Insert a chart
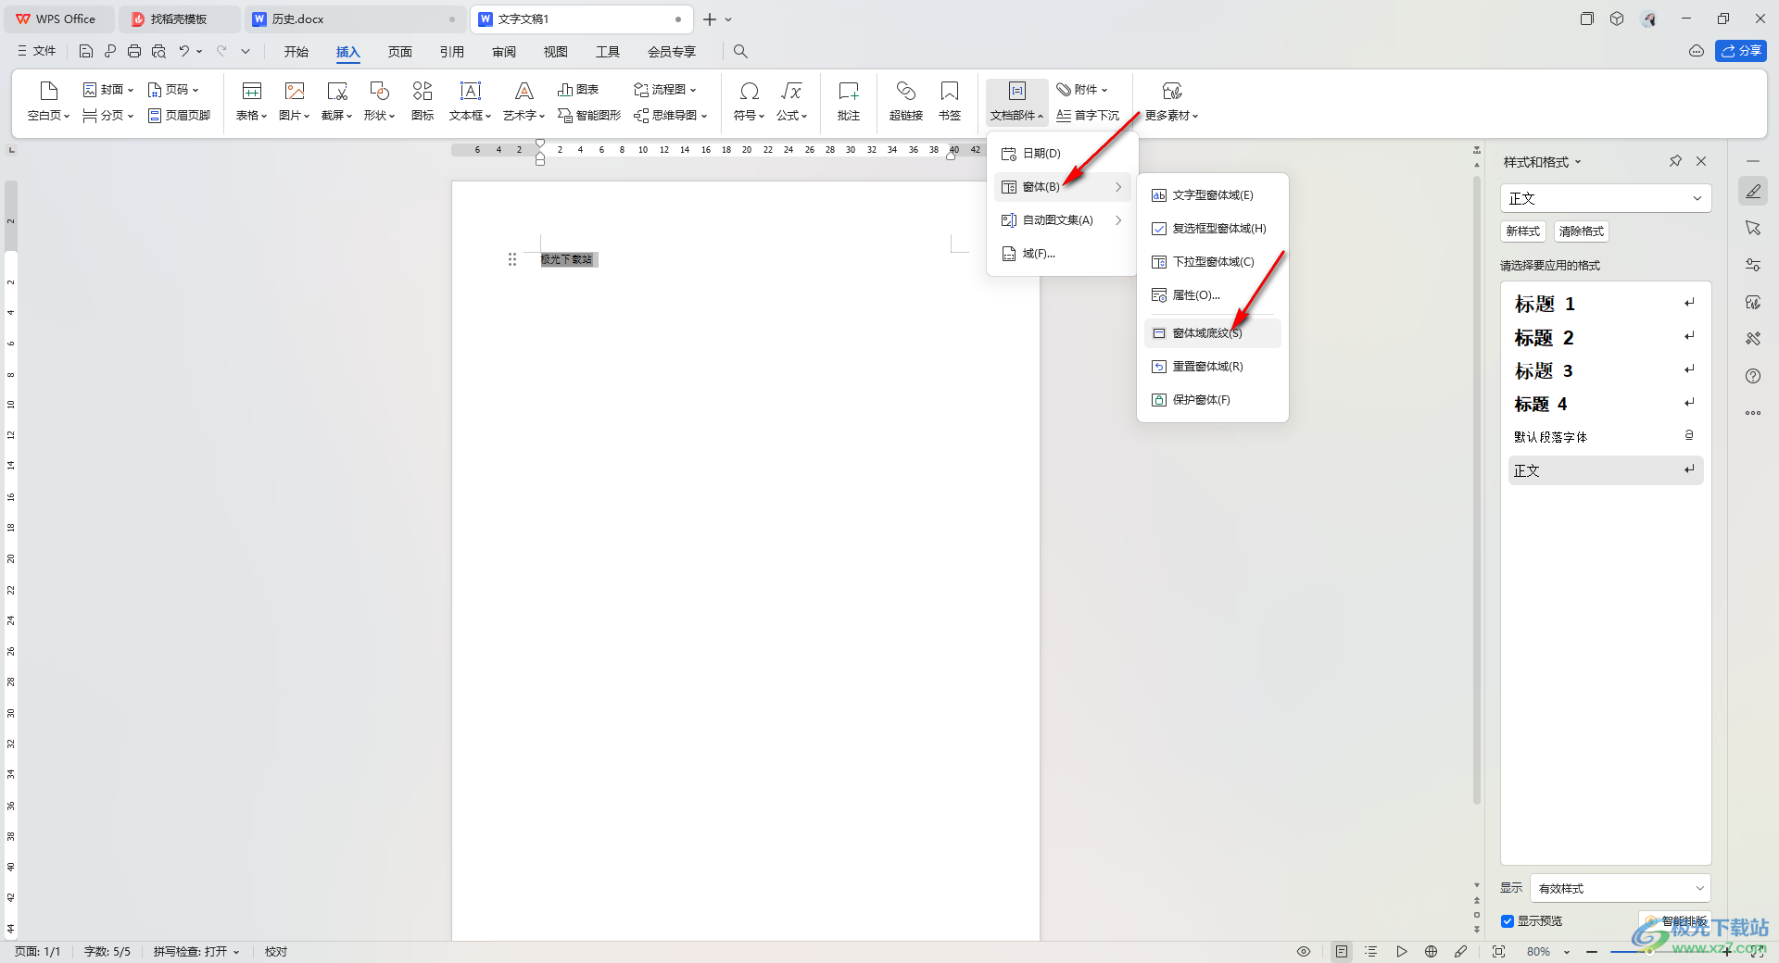Image resolution: width=1779 pixels, height=963 pixels. tap(578, 90)
